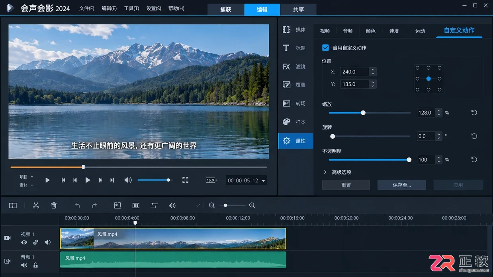This screenshot has height=277, width=493.
Task: Open the sound mixer speaker-wave toolbar icon
Action: coord(172,205)
